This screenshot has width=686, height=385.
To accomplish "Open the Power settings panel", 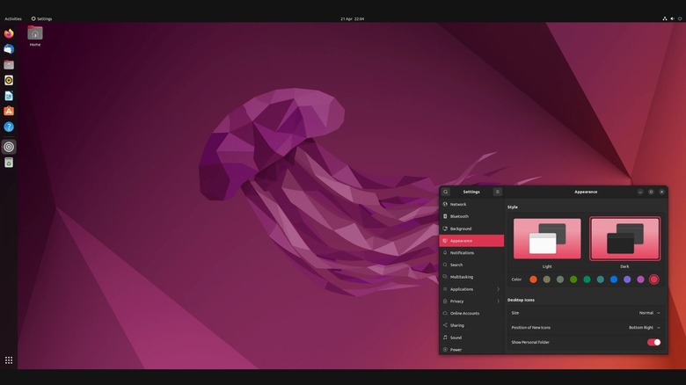I will (471, 349).
